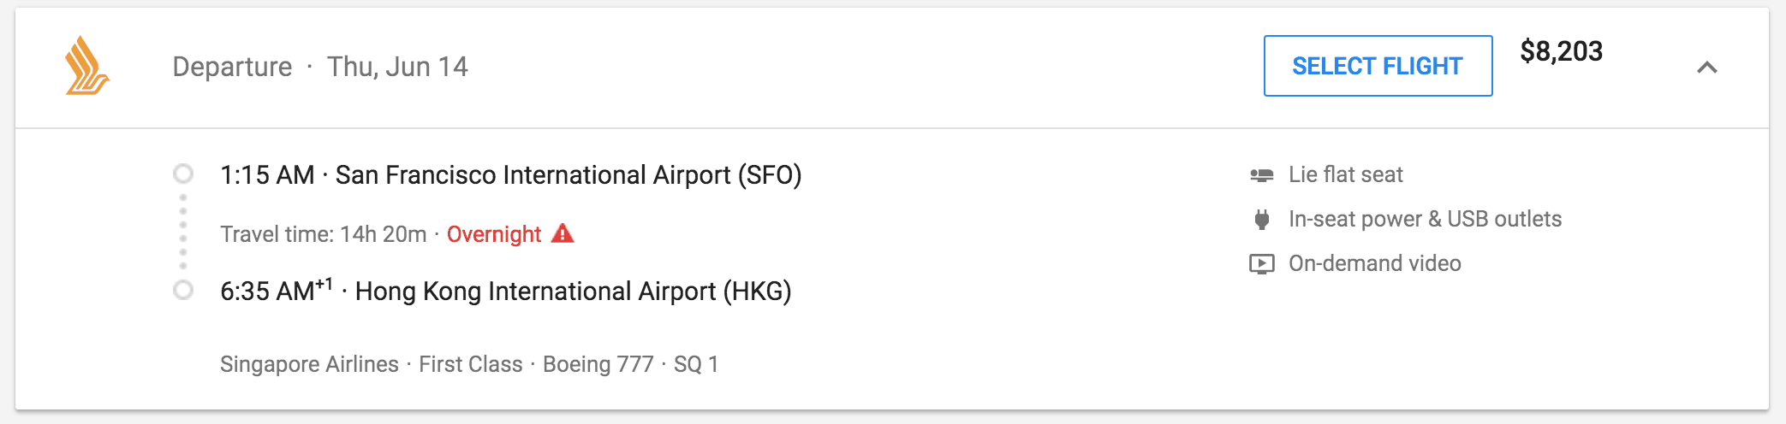Select the SELECT FLIGHT button
The width and height of the screenshot is (1786, 424).
[1378, 66]
